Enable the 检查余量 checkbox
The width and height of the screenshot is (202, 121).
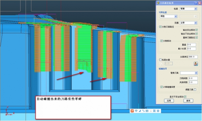point(160,60)
